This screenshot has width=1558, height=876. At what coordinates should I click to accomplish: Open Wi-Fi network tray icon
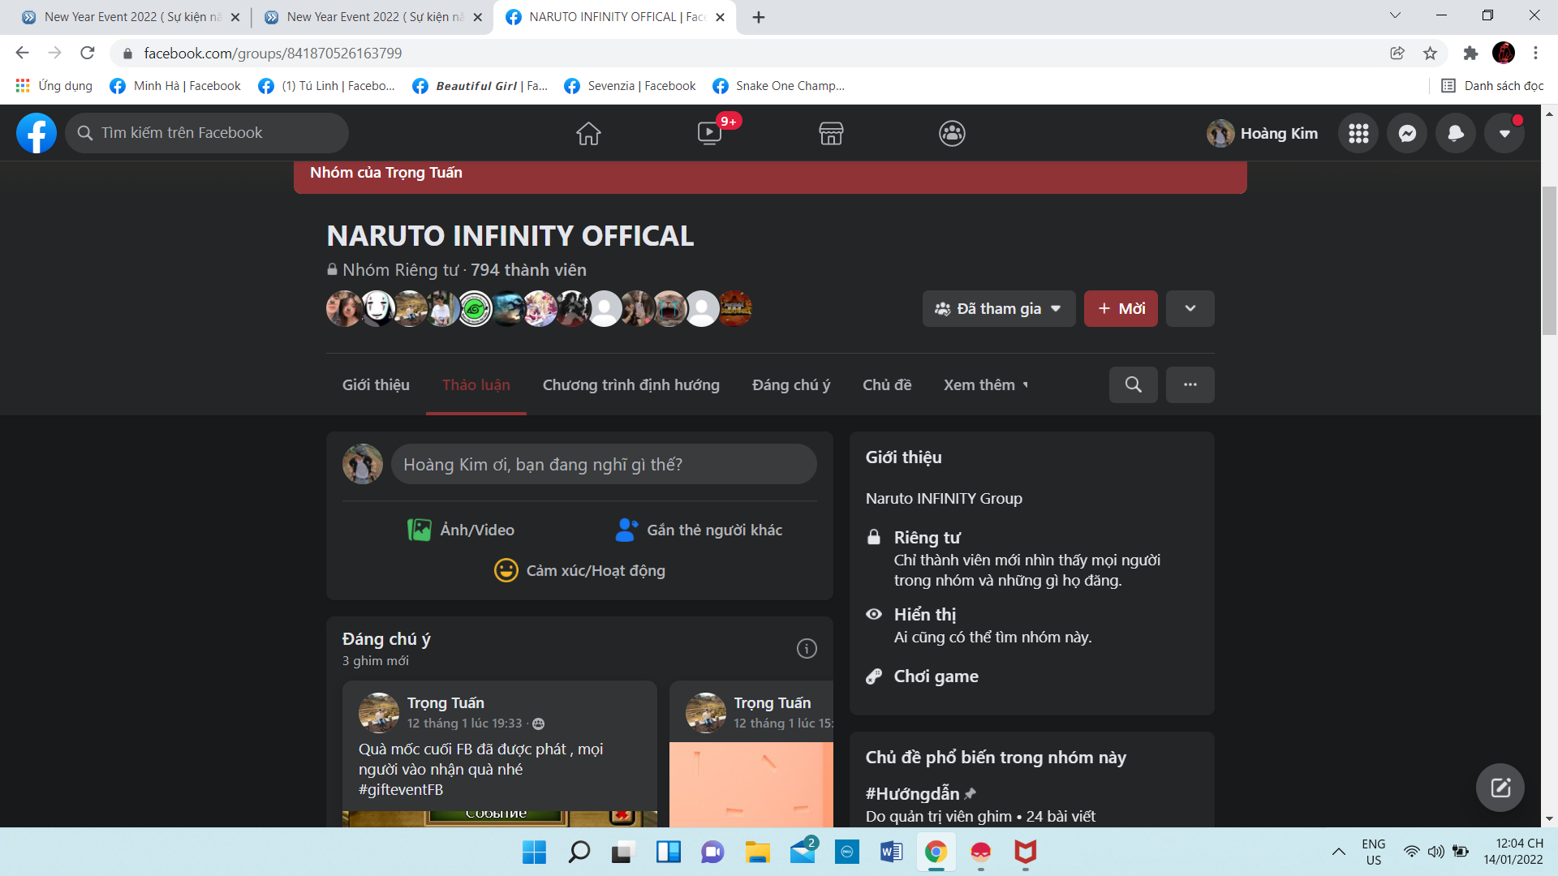[x=1412, y=852]
